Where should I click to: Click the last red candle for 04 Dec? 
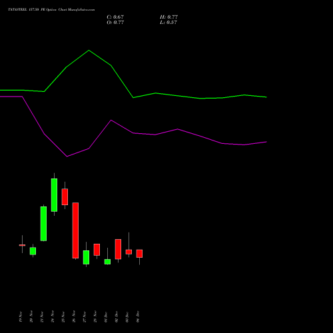pos(139,254)
